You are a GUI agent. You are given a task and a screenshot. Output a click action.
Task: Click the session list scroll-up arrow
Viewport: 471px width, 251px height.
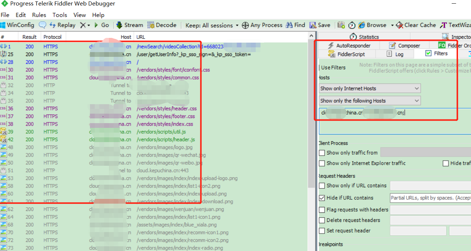click(311, 36)
